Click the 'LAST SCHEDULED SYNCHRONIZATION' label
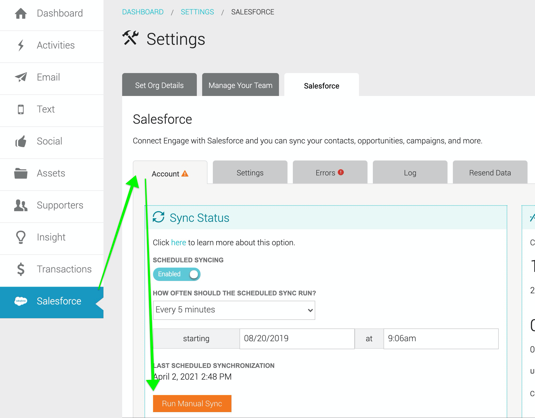 214,365
